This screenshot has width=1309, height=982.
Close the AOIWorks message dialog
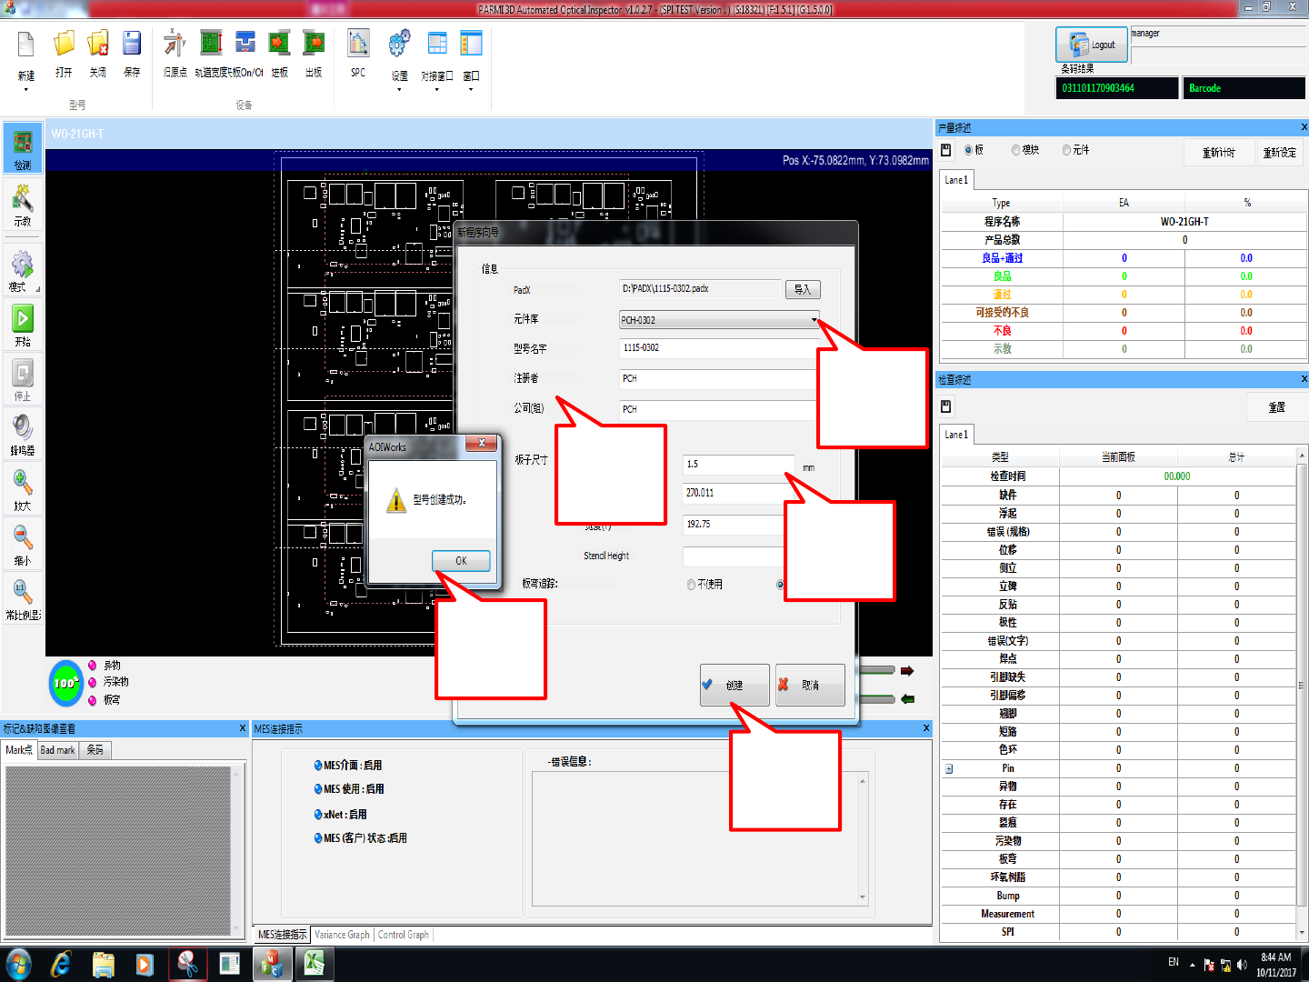pyautogui.click(x=482, y=443)
